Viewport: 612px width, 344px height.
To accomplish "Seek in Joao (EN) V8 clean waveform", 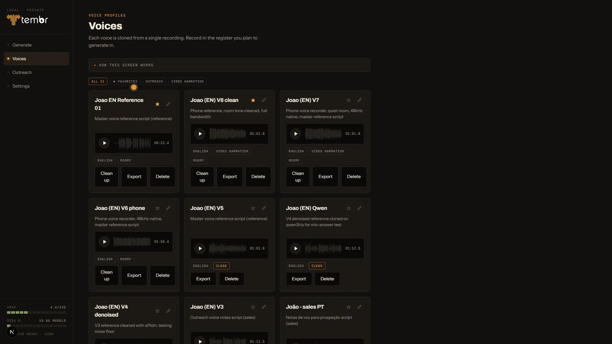I will point(228,134).
